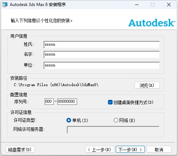Click the 配置信息 group label
The image size is (178, 156).
[19, 95]
